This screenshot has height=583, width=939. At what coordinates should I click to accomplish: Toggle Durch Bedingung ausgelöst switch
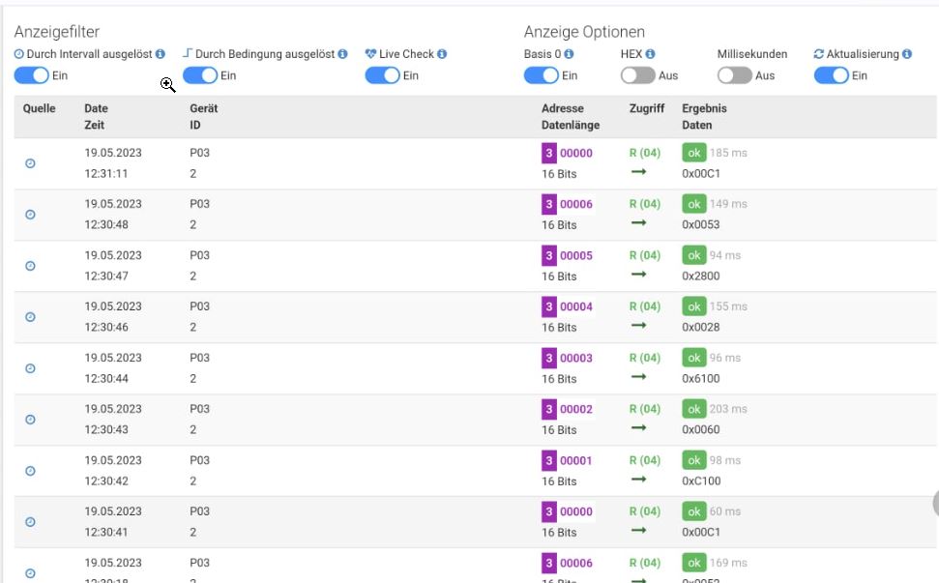[200, 75]
